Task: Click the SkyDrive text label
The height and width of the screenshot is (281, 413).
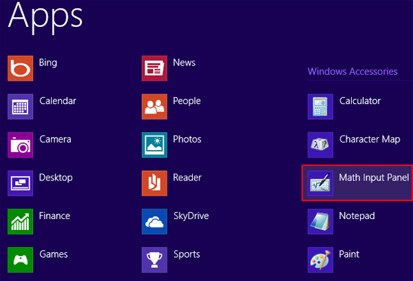Action: pyautogui.click(x=191, y=216)
